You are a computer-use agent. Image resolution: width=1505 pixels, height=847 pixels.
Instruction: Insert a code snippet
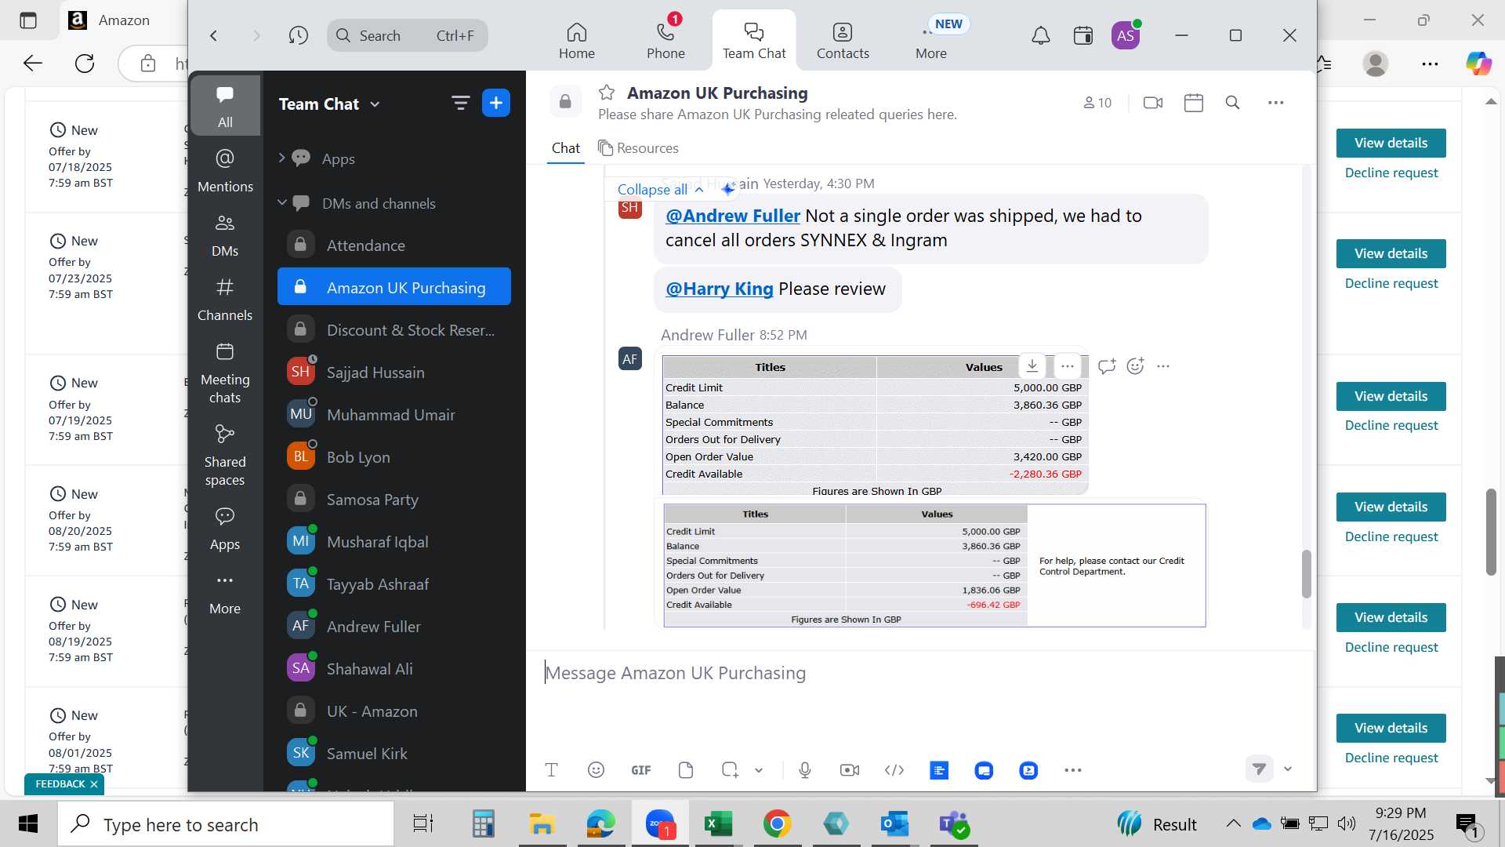click(894, 770)
